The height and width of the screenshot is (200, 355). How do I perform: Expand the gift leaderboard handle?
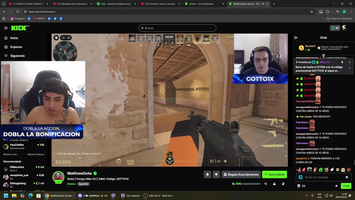coord(323,56)
